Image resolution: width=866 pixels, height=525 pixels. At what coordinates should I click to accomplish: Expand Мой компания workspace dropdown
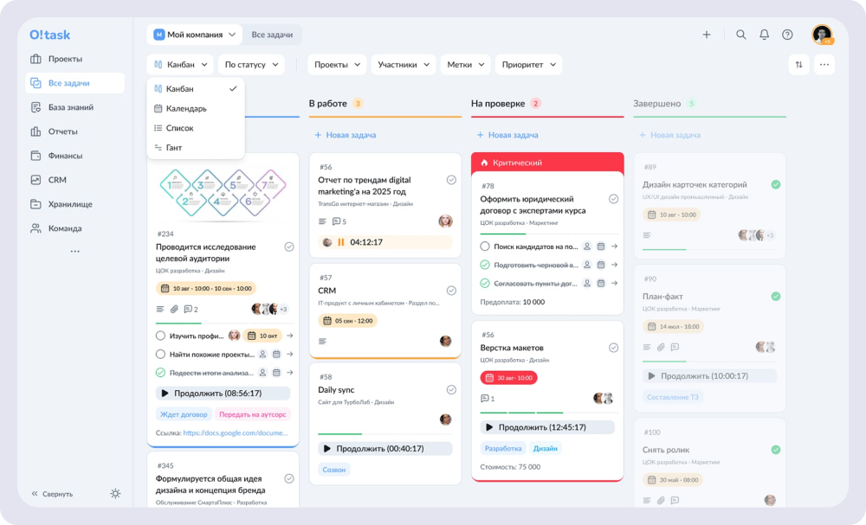point(194,35)
